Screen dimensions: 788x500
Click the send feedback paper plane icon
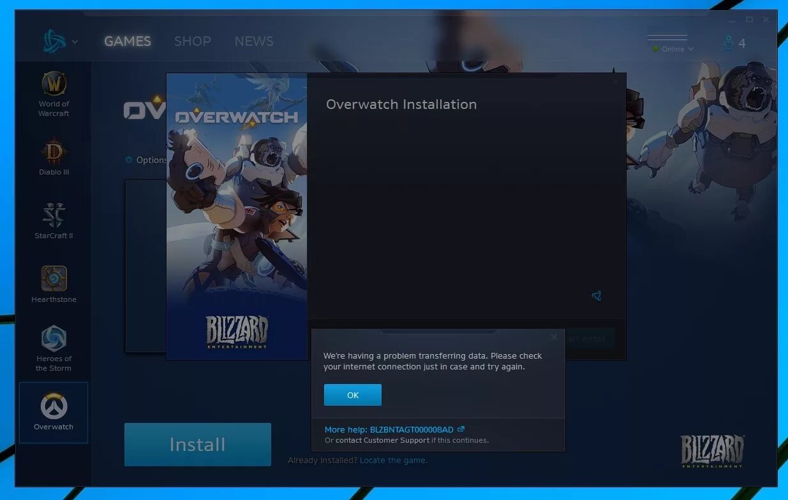(596, 296)
